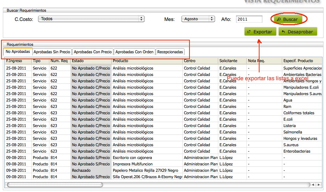This screenshot has height=192, width=326.
Task: Click the horizontal scrollbar thumb under table
Action: click(x=55, y=185)
